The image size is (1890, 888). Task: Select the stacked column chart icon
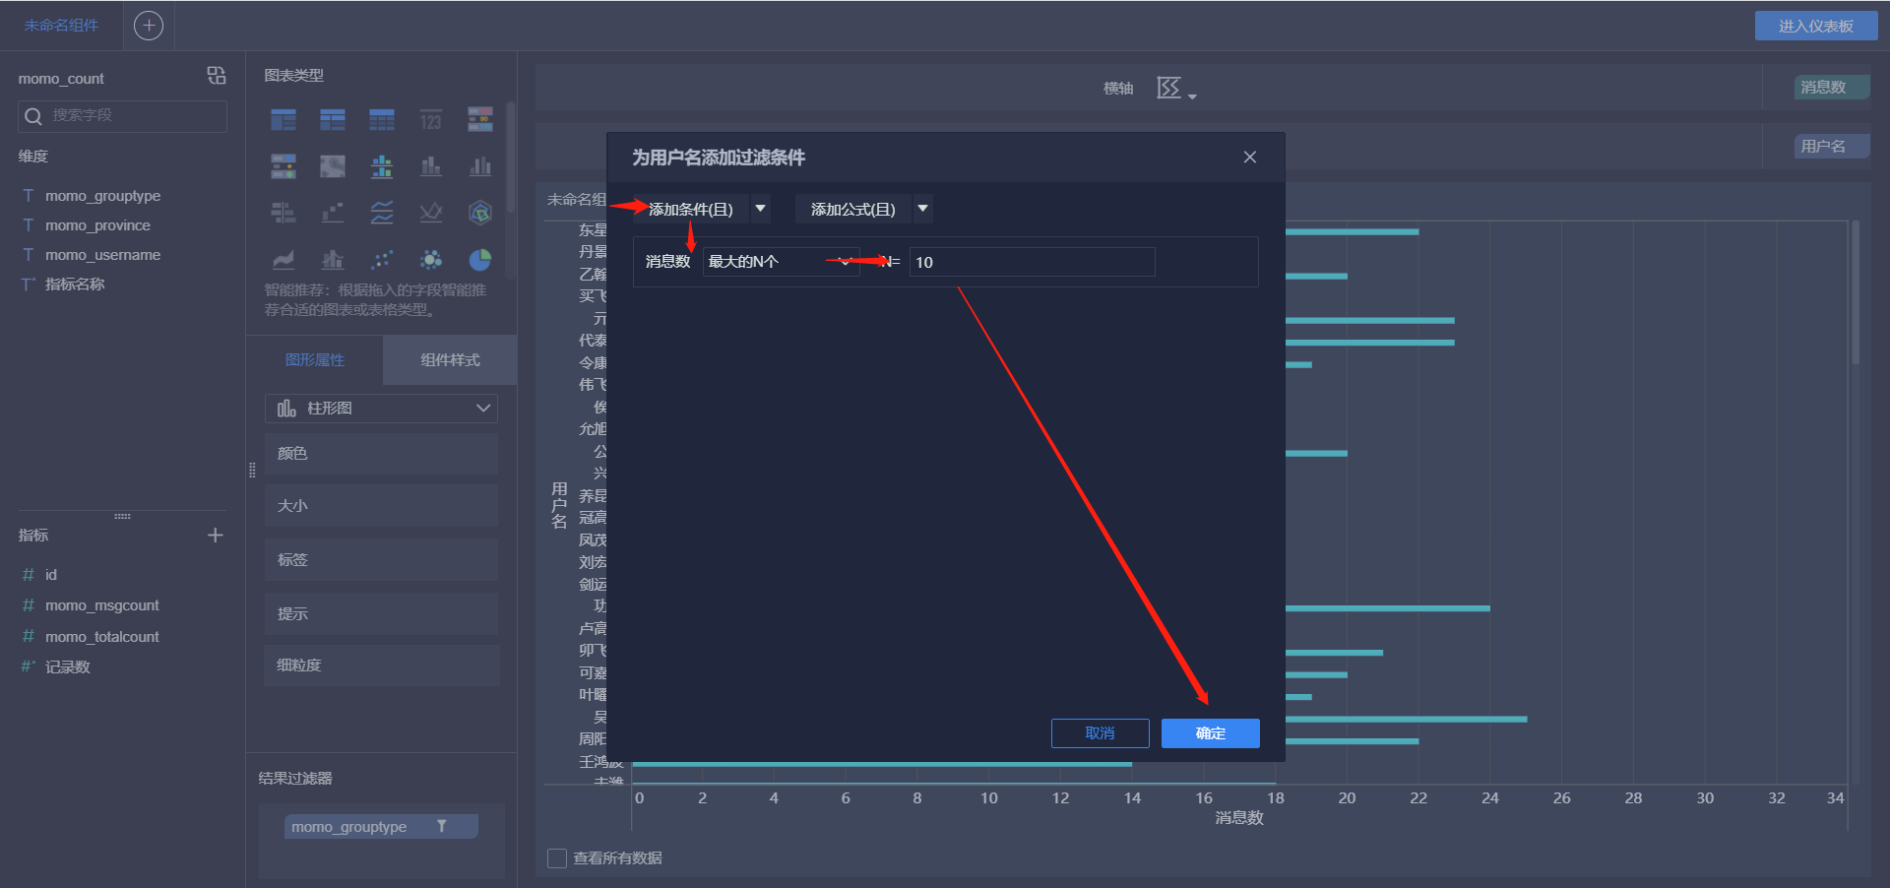coord(431,166)
